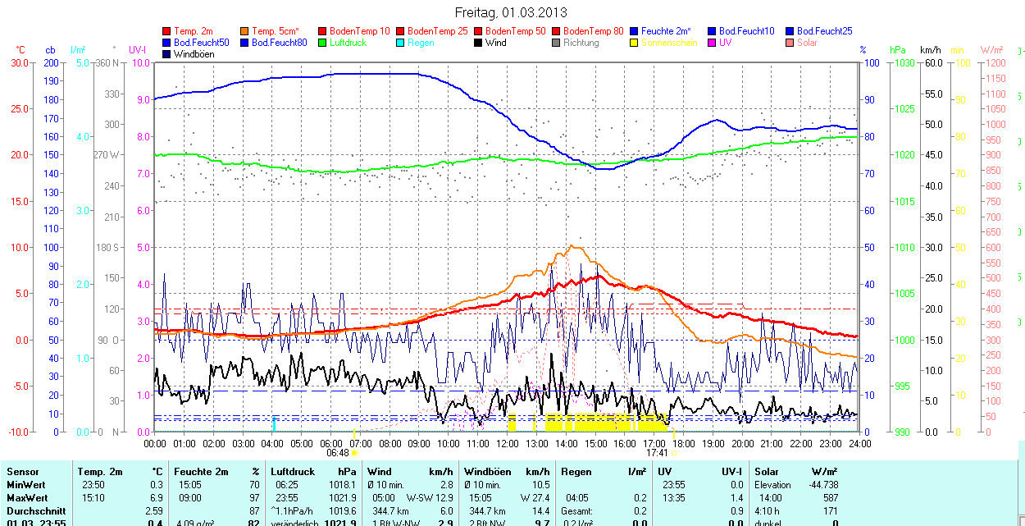Click the green Luftdruck legend swatch

point(322,42)
